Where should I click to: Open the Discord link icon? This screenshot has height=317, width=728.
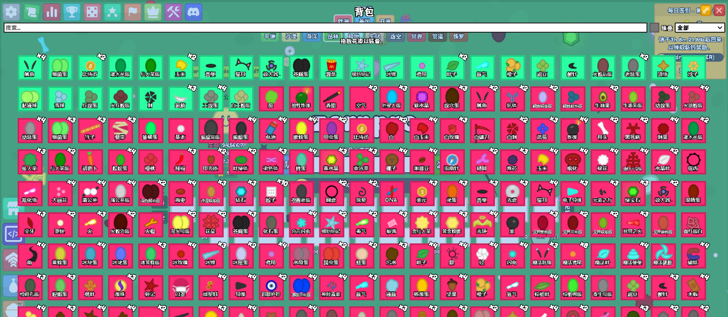point(193,12)
